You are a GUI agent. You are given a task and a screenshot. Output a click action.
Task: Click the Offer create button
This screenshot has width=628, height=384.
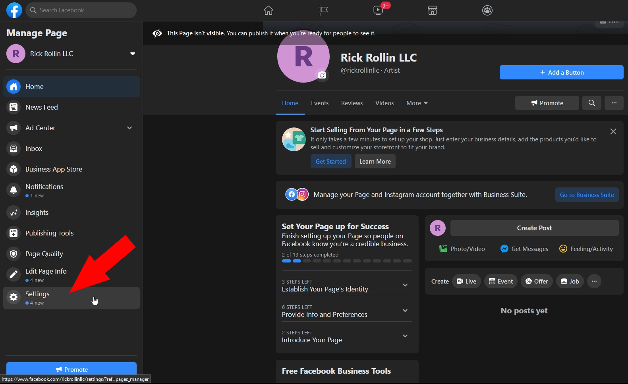click(x=537, y=281)
